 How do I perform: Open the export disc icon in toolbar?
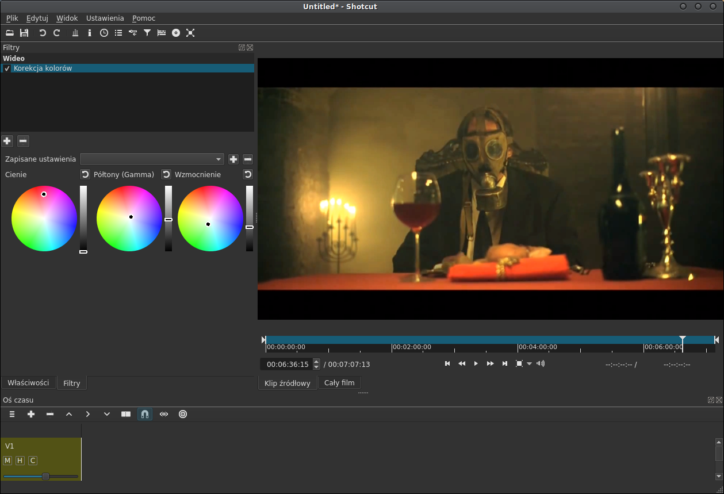click(x=176, y=33)
